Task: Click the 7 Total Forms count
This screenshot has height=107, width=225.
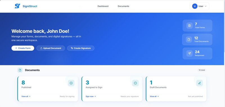Action: tap(196, 24)
